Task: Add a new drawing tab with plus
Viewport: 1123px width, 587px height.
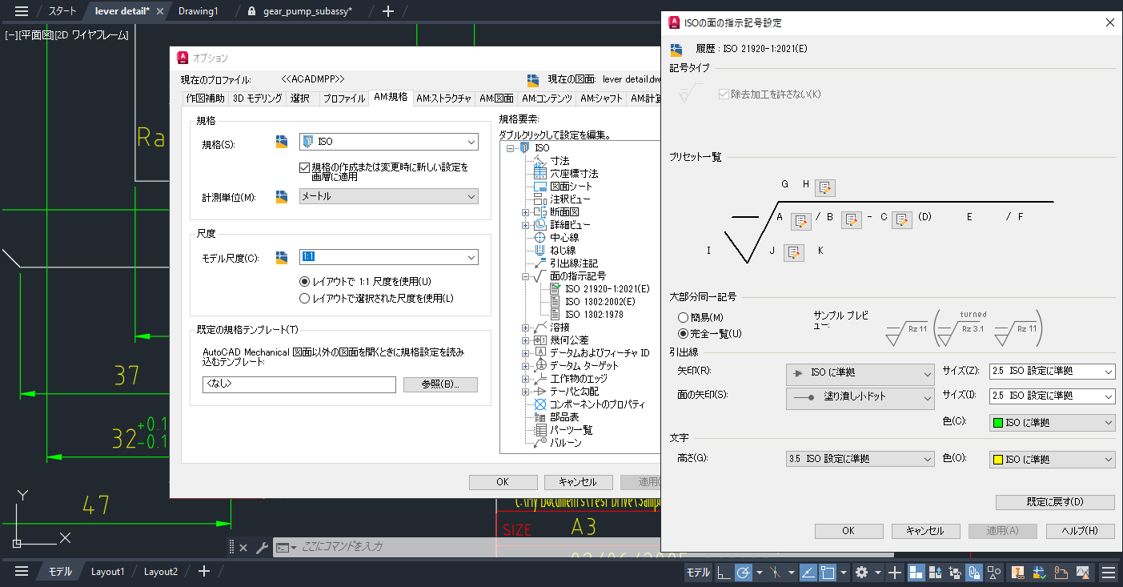Action: tap(388, 11)
